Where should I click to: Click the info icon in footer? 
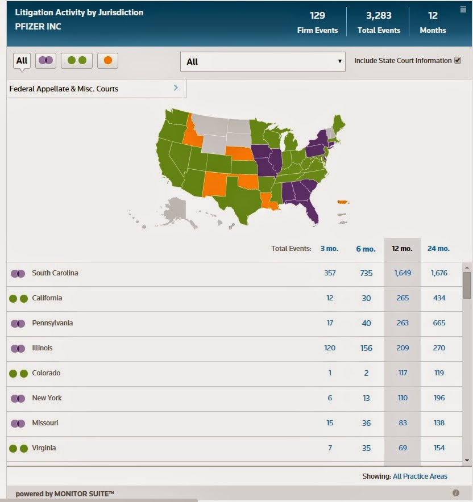[x=456, y=493]
